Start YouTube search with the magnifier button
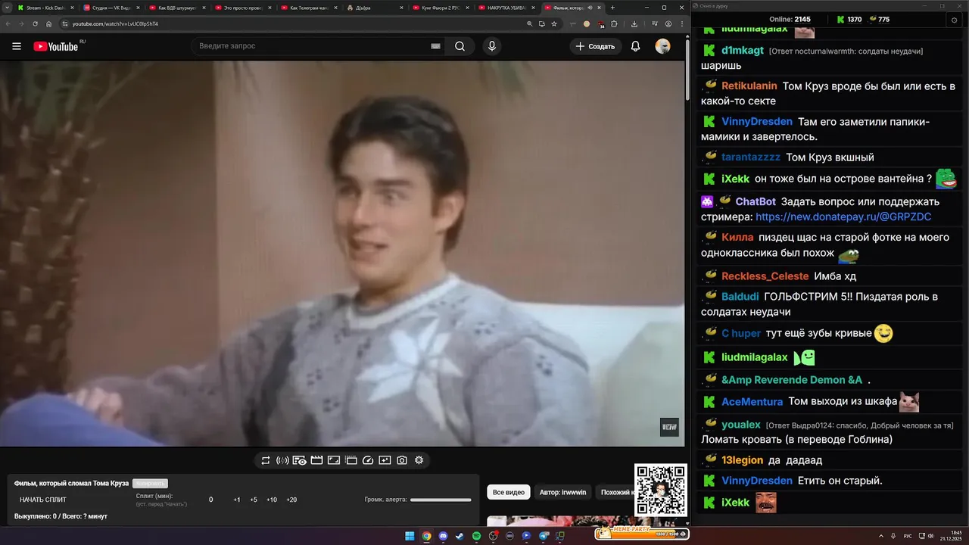The width and height of the screenshot is (969, 545). coord(460,46)
